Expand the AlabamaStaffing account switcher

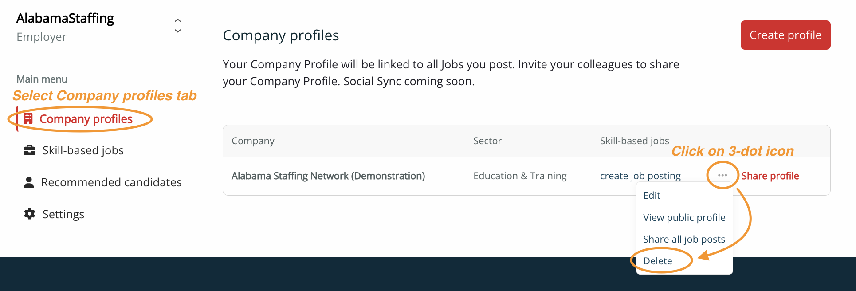177,26
